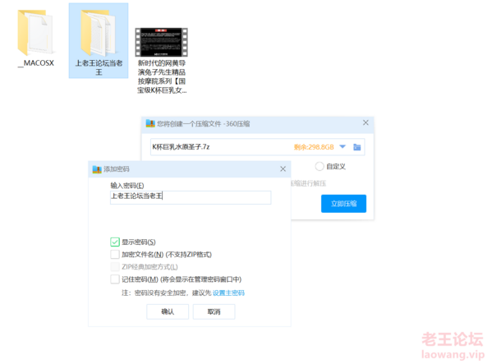Click the 360压缩 title bar app icon
The width and height of the screenshot is (492, 364).
click(150, 123)
